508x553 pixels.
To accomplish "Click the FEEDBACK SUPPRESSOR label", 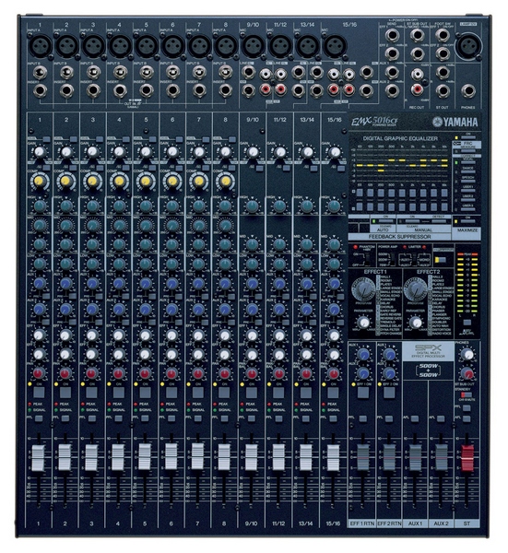I will pyautogui.click(x=399, y=237).
